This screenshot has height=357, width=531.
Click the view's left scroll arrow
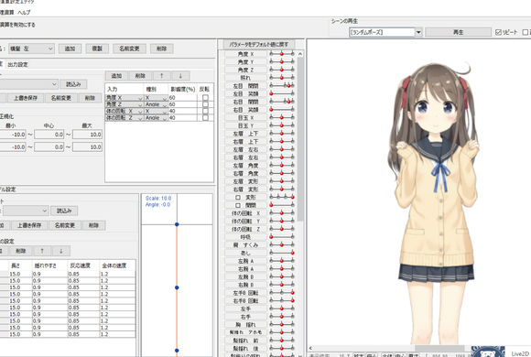310,348
